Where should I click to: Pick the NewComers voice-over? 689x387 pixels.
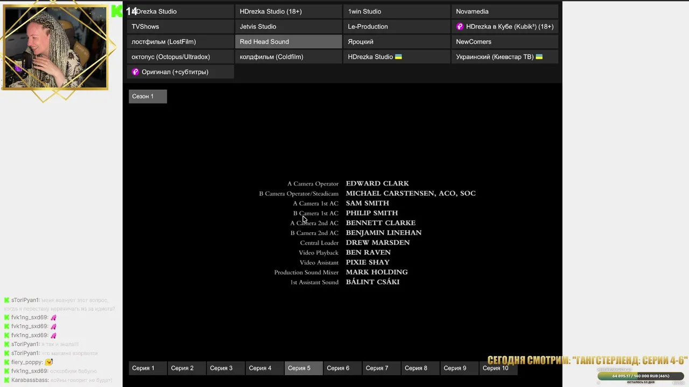point(505,41)
